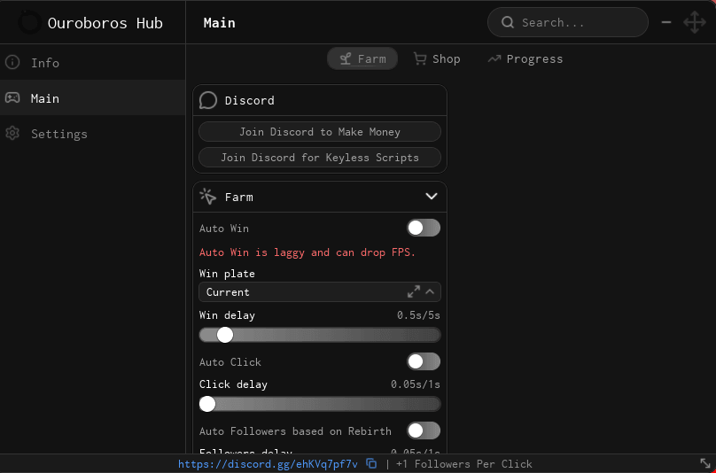Click the Main page title in header
The image size is (716, 473).
219,23
